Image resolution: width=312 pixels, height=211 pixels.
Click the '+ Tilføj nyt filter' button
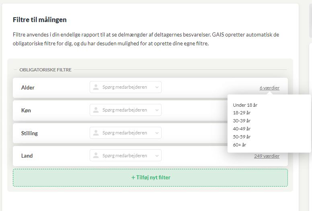click(150, 177)
